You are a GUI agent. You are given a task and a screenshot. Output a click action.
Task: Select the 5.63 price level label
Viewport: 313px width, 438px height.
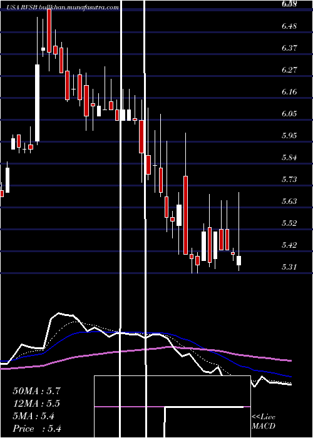click(289, 201)
